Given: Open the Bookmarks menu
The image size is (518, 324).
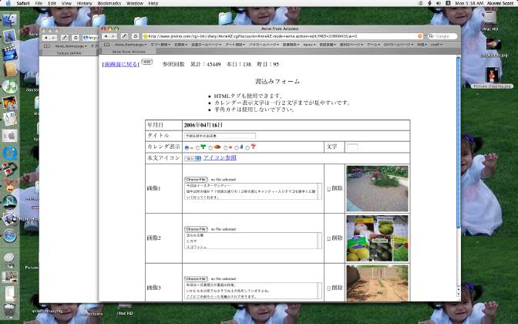Looking at the screenshot, I should point(109,3).
